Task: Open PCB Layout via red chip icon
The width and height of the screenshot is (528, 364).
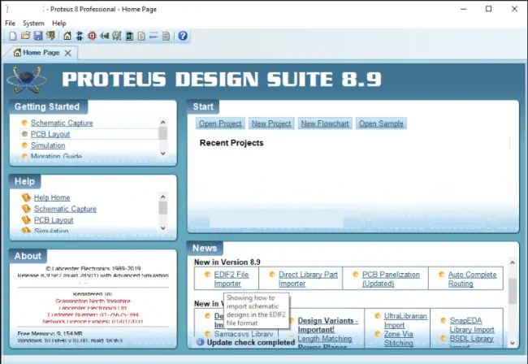Action: point(92,36)
